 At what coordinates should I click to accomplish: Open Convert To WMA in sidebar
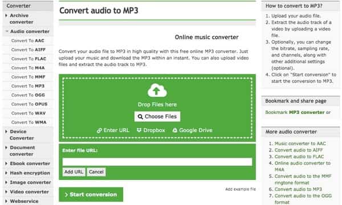(29, 122)
